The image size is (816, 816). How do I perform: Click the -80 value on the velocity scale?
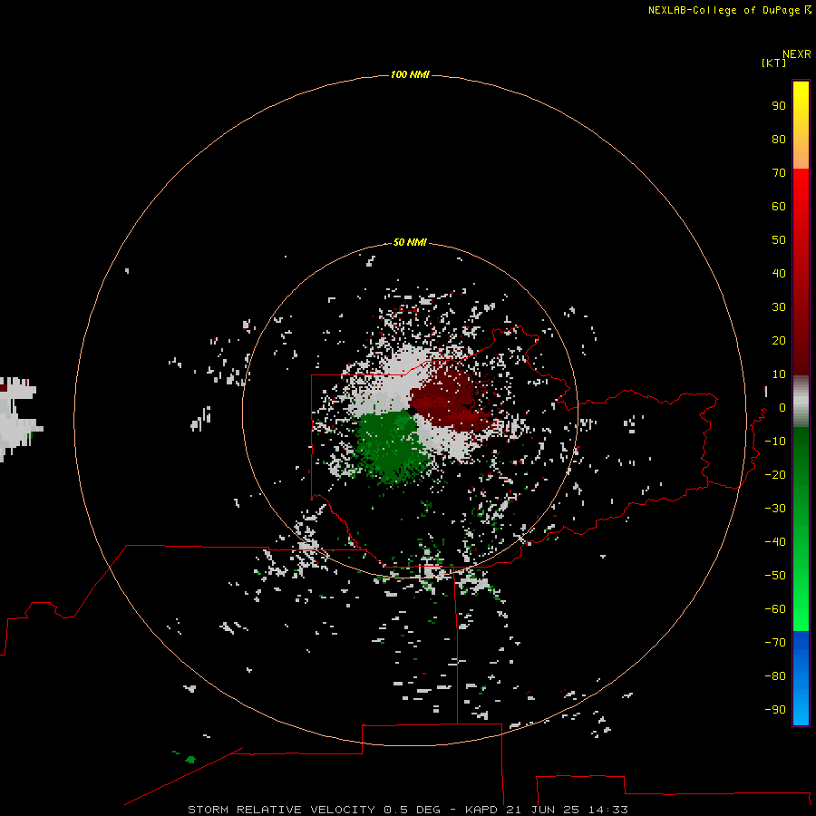[x=775, y=676]
